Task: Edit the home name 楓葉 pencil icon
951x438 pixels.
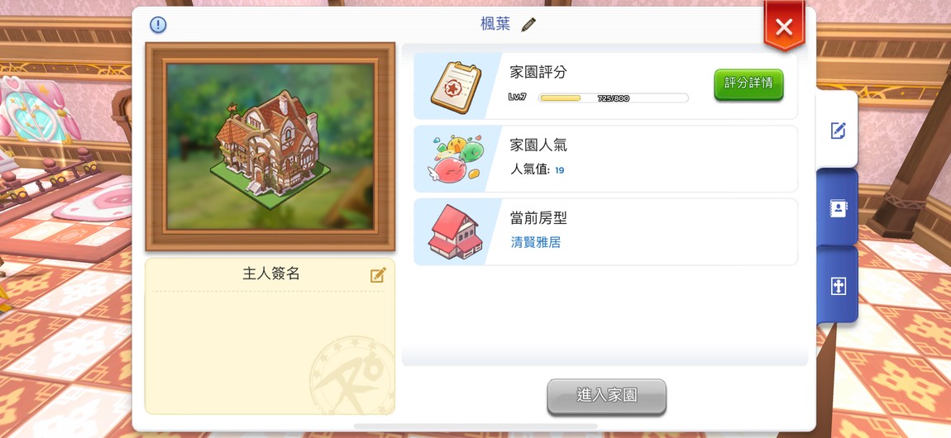Action: [x=528, y=25]
